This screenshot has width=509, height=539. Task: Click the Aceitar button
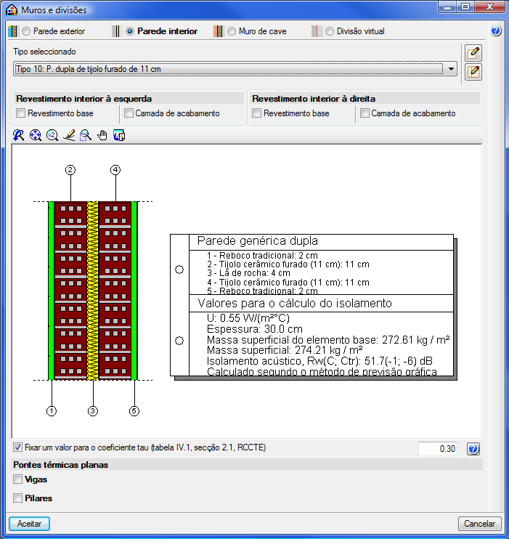click(29, 524)
